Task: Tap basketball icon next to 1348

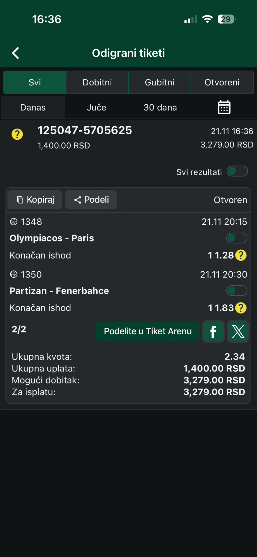Action: tap(14, 222)
